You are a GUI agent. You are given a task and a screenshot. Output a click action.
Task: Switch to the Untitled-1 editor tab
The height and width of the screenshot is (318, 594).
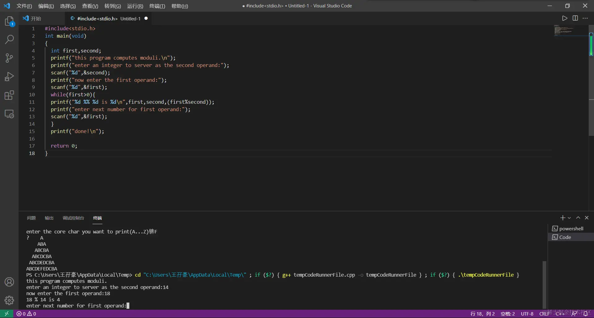coord(109,19)
